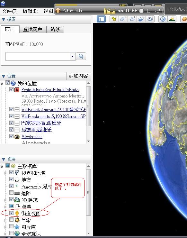
Task: Open the 马德里,西班牙 place link
Action: pos(36,130)
